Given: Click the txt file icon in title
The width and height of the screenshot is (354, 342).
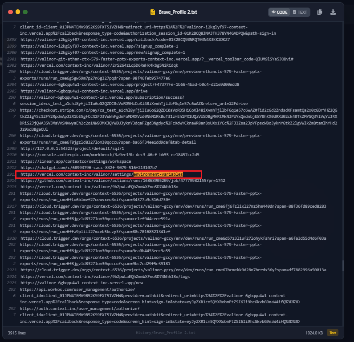Looking at the screenshot, I should [x=153, y=12].
